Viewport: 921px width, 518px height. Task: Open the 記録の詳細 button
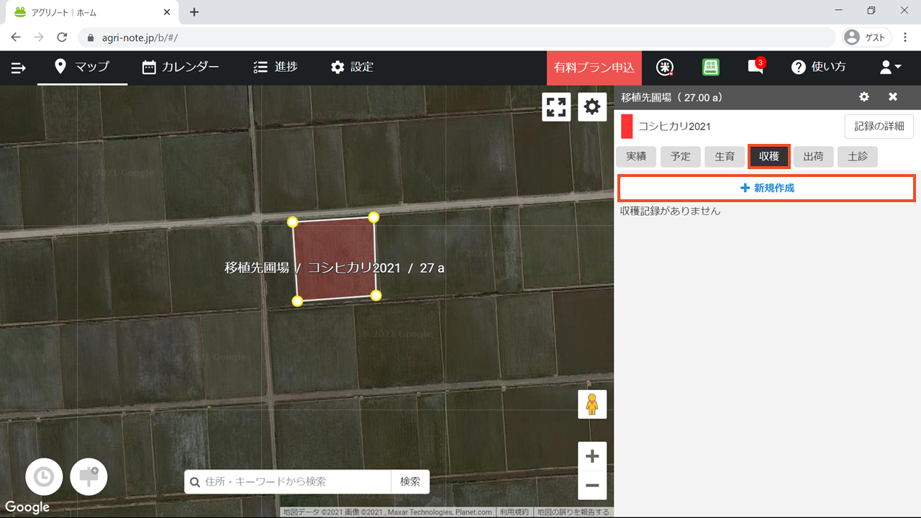click(879, 126)
